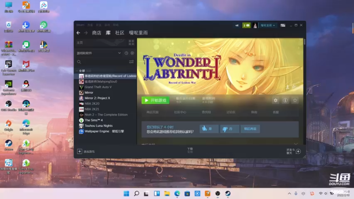Open the green mail notifications badge
The width and height of the screenshot is (354, 199).
pyautogui.click(x=246, y=25)
